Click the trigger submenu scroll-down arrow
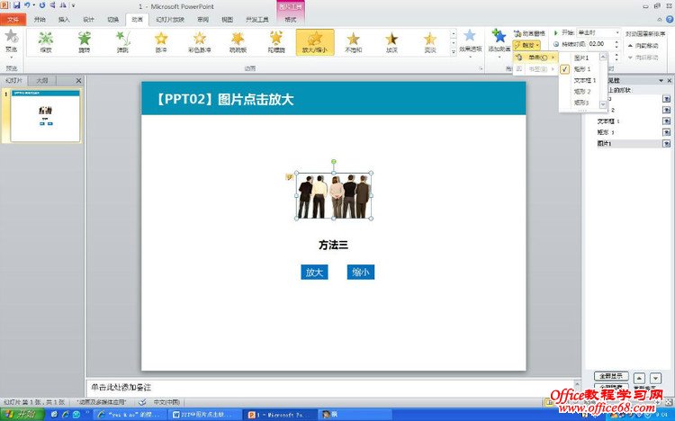This screenshot has width=675, height=421. [603, 104]
